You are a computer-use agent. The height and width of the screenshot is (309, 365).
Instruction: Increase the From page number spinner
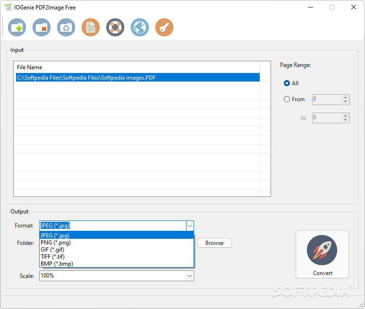(346, 98)
